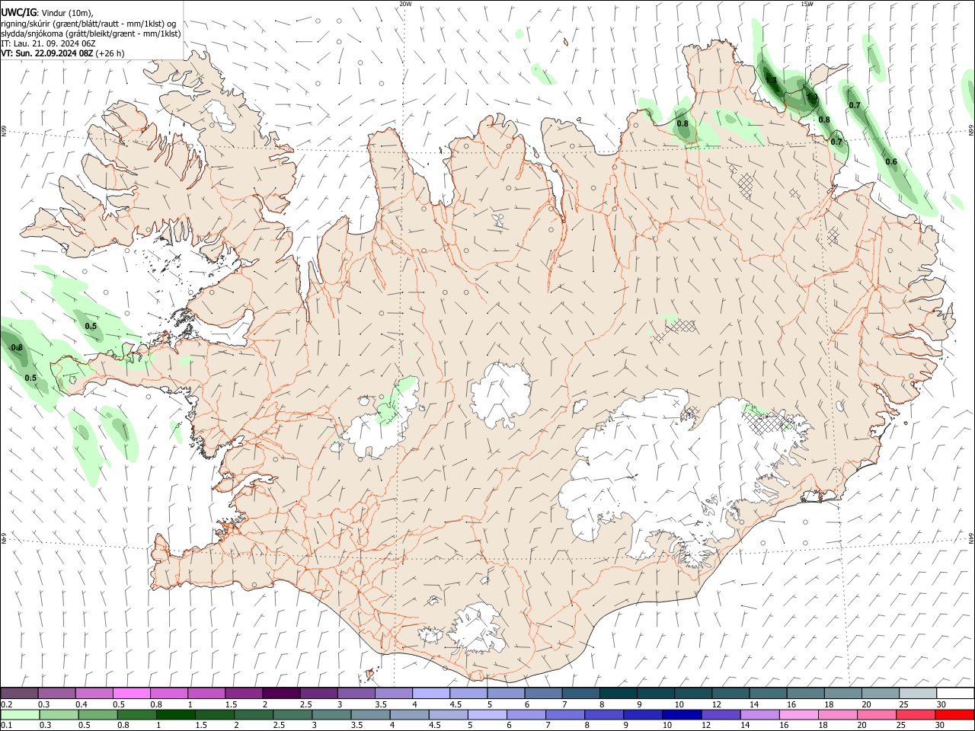Screen dimensions: 975x731
Task: Click the '1.5' tick on the rain scale
Action: (202, 725)
